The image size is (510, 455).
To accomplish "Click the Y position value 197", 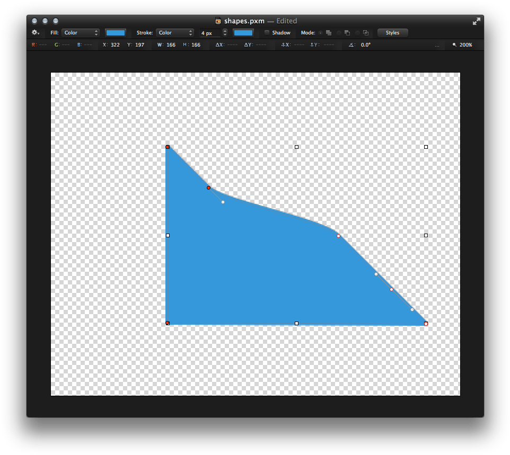I will click(x=140, y=45).
